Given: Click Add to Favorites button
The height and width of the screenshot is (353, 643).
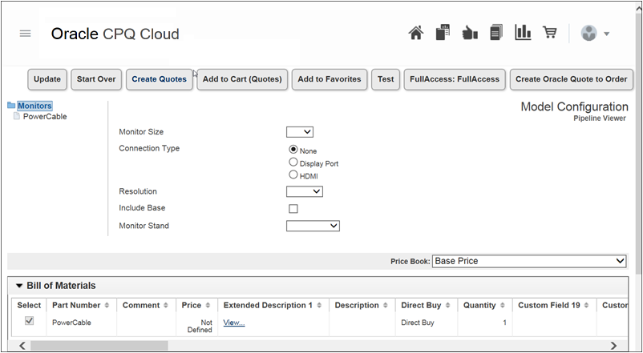Looking at the screenshot, I should (x=330, y=79).
